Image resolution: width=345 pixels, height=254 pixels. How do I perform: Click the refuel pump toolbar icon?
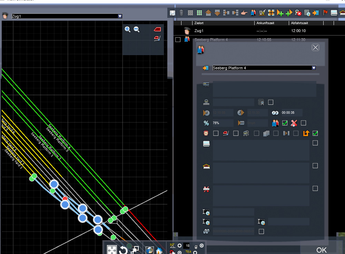pos(262,13)
